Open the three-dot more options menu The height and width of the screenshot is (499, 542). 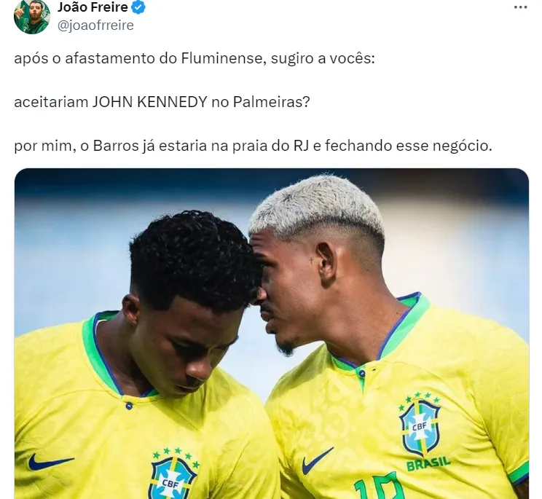pos(521,7)
